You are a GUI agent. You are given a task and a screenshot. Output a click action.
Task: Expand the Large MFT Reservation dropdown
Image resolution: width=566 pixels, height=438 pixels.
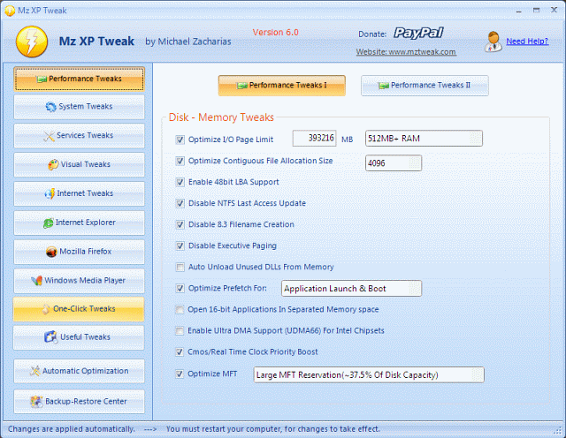pyautogui.click(x=369, y=374)
